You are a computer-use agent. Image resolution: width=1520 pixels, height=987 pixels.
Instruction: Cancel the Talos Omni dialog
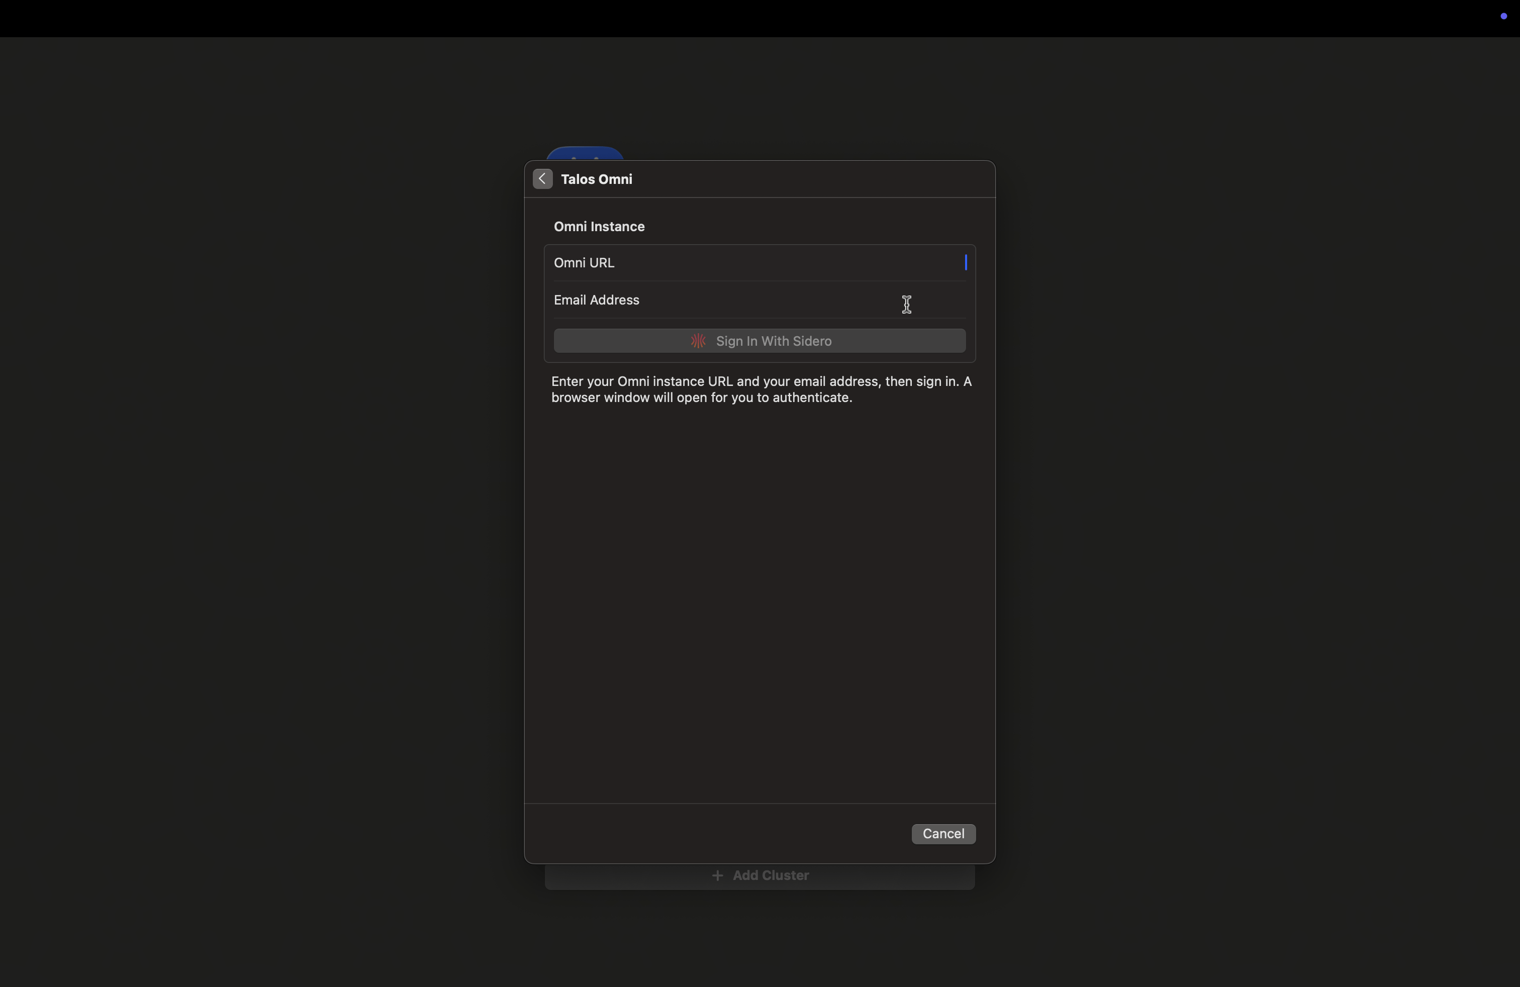[x=943, y=834]
